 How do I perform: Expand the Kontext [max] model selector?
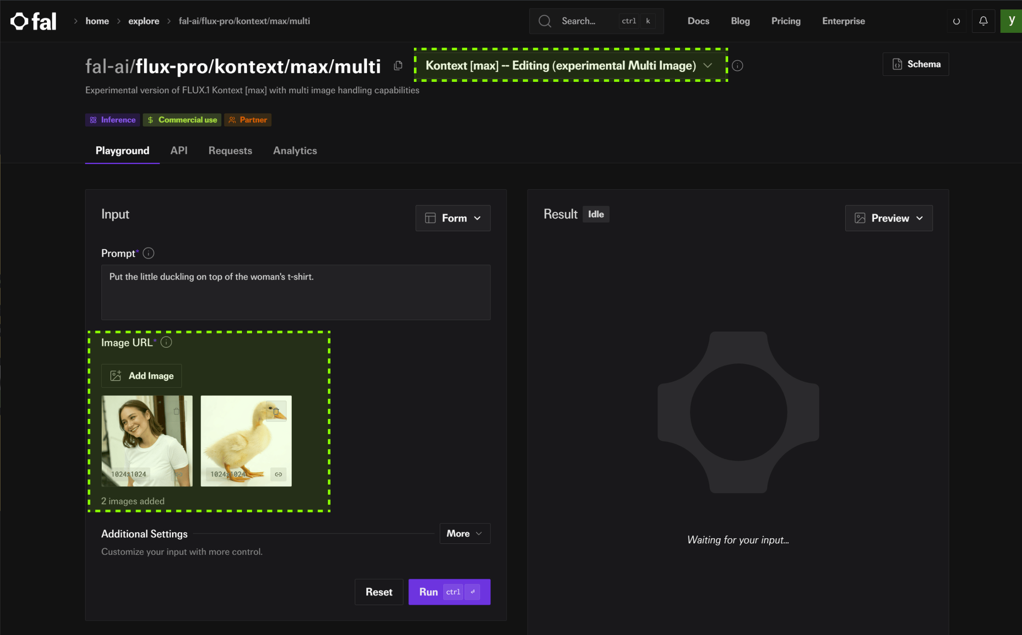click(x=571, y=66)
